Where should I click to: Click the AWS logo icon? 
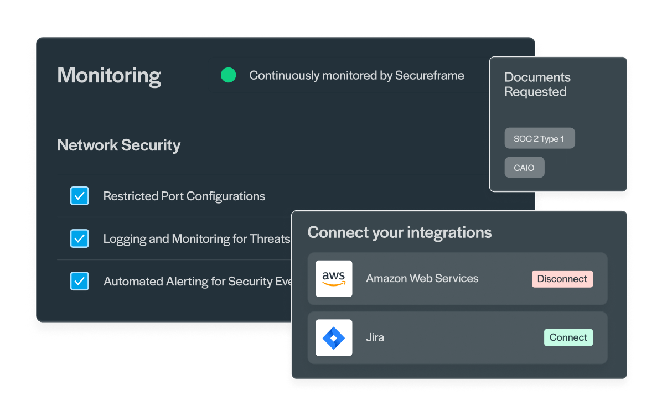point(334,279)
